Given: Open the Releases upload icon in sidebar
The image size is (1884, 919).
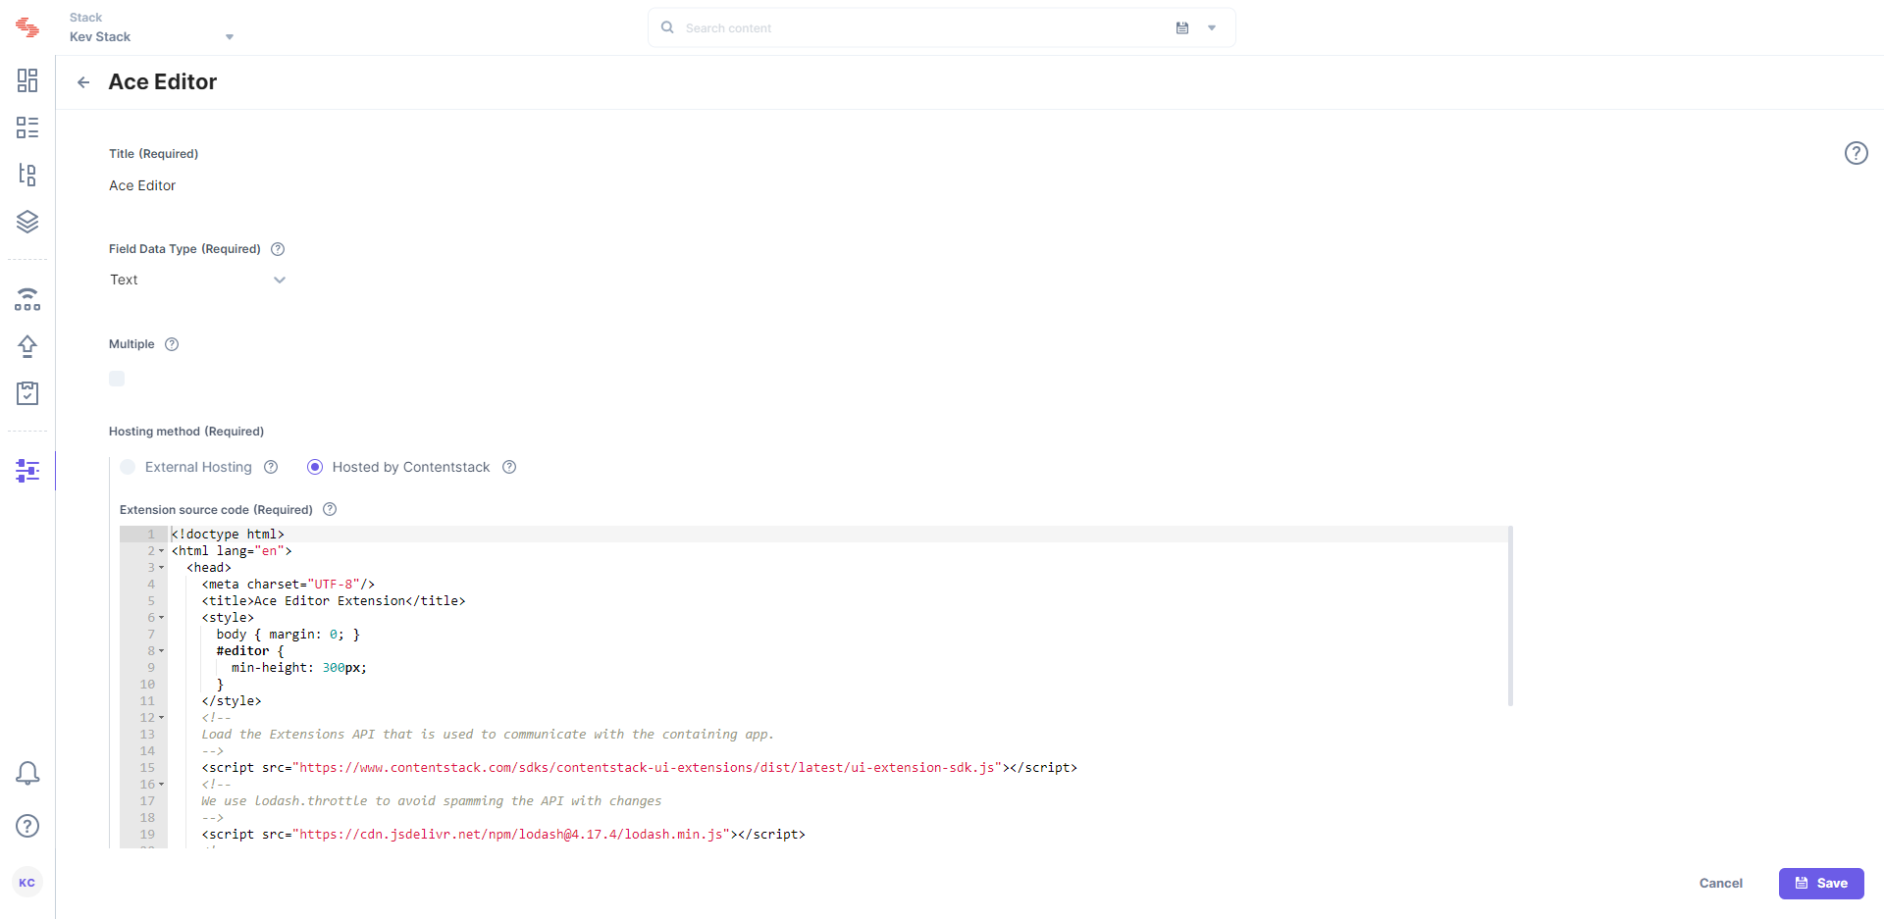Looking at the screenshot, I should [27, 346].
